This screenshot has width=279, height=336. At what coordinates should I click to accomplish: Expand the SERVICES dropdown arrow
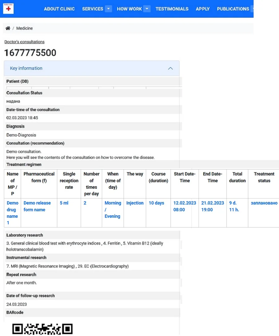(x=108, y=9)
